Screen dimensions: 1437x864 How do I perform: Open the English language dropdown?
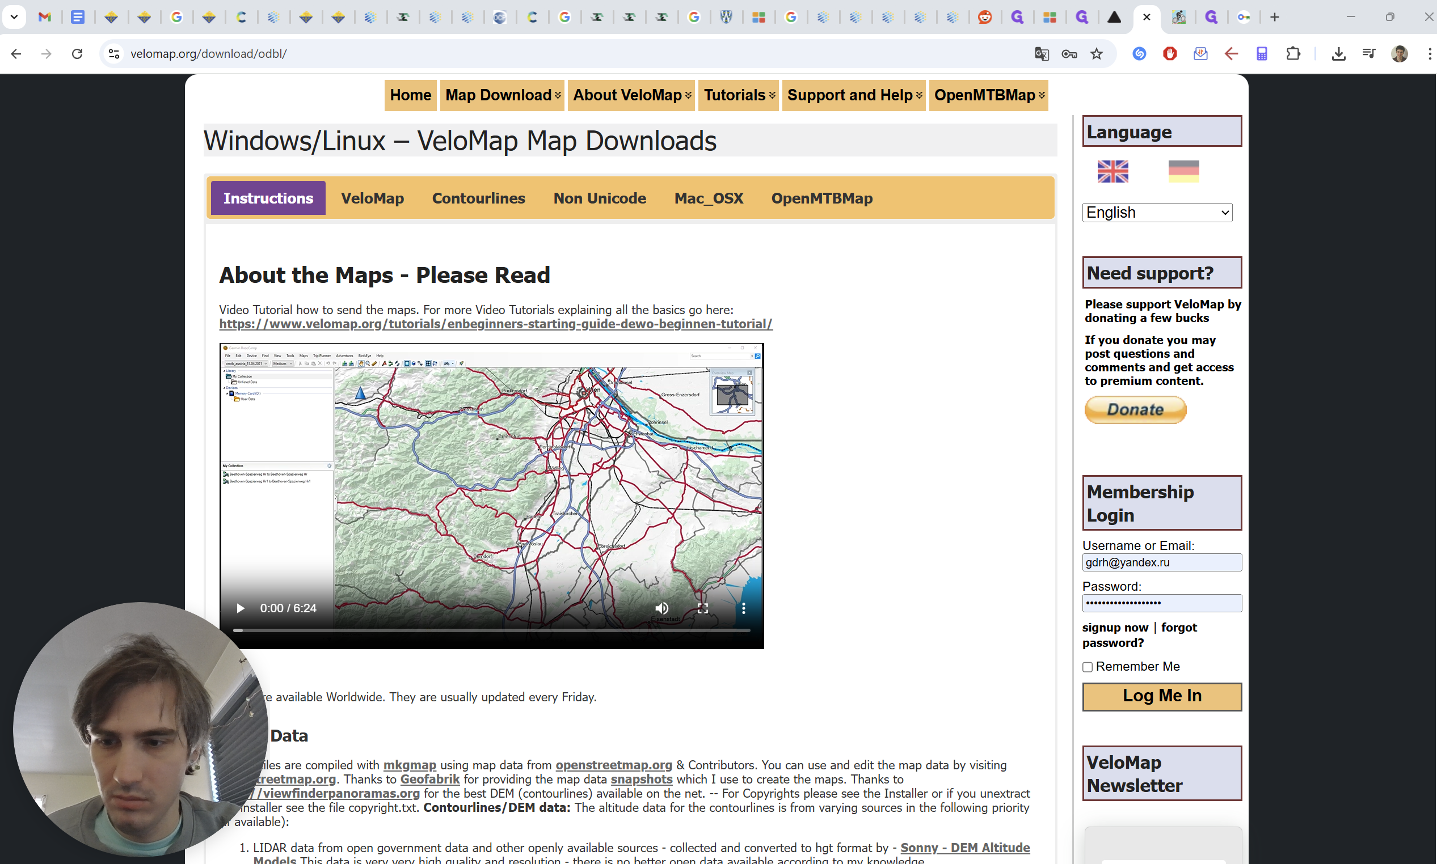pos(1157,213)
